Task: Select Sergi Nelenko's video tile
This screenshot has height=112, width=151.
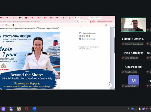Action: 133,25
